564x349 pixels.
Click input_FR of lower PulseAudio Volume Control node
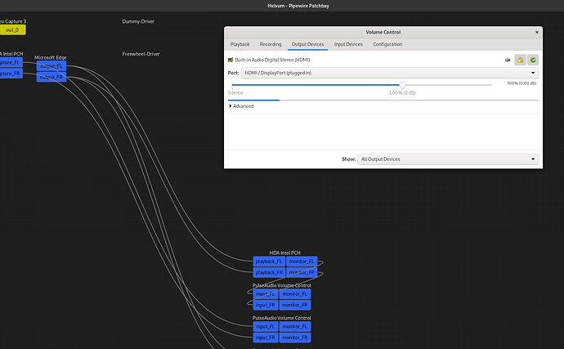[266, 338]
